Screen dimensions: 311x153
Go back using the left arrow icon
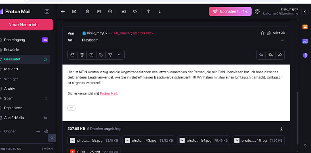pyautogui.click(x=63, y=11)
